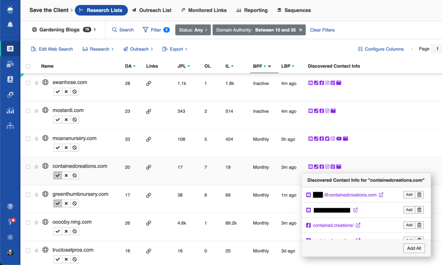Approve truclosetpros.com with the checkmark
This screenshot has width=442, height=265.
(57, 259)
